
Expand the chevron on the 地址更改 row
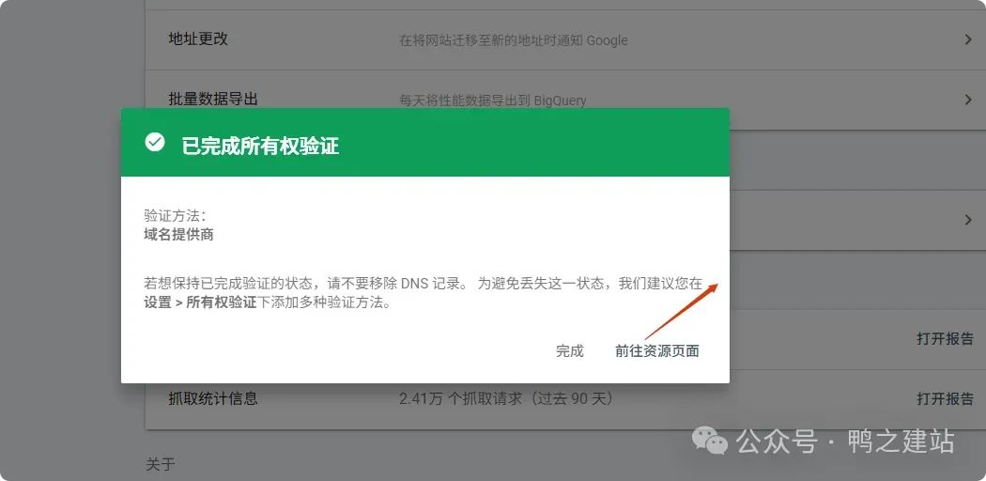coord(968,39)
